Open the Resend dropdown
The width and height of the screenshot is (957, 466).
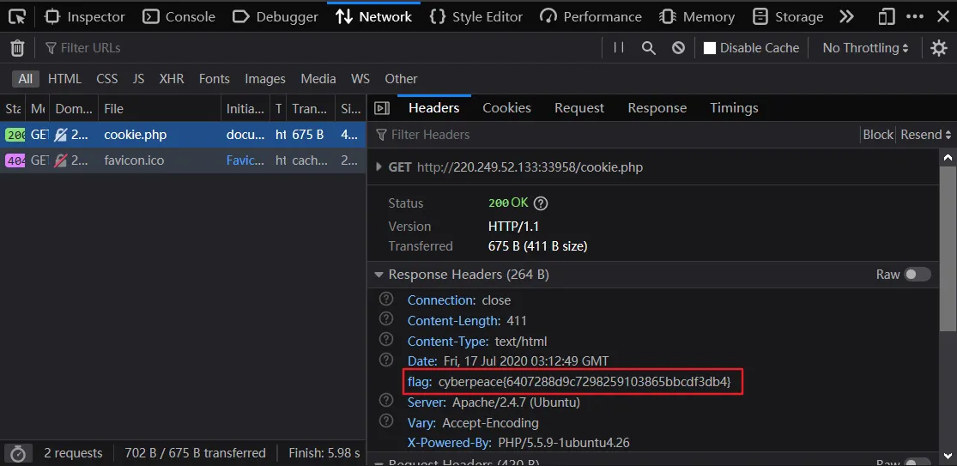click(x=925, y=135)
